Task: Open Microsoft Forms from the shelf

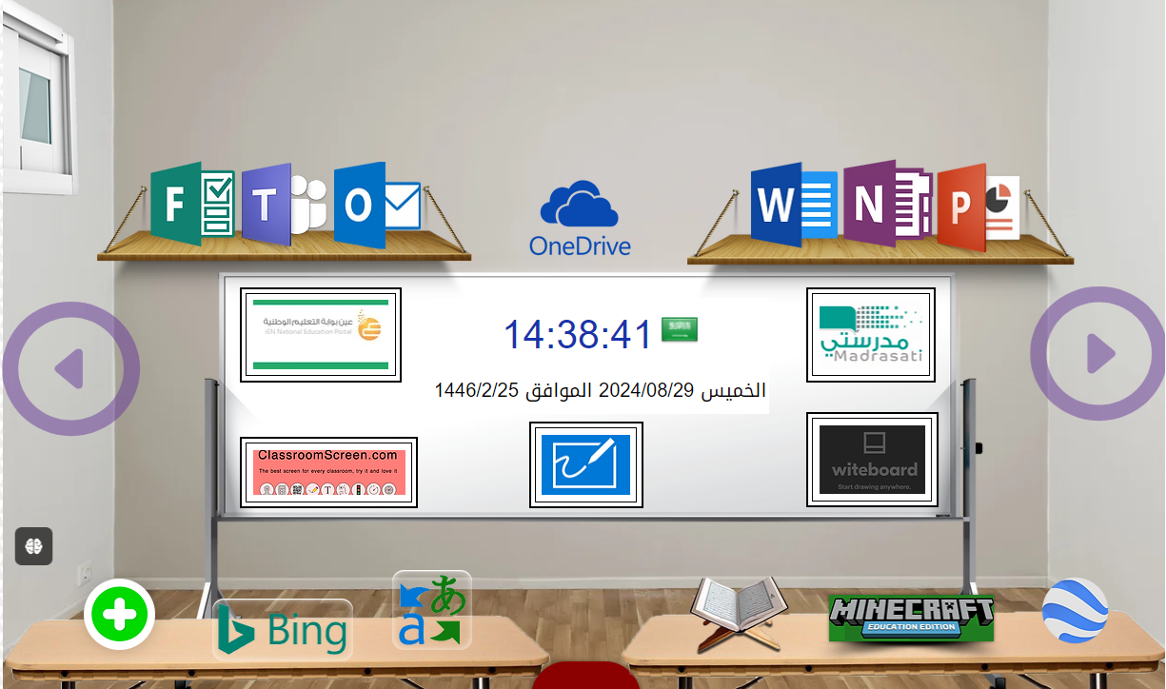Action: (x=192, y=204)
